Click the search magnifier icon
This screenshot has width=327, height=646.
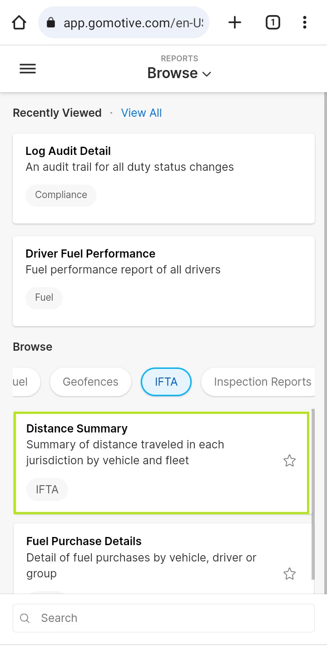click(25, 618)
